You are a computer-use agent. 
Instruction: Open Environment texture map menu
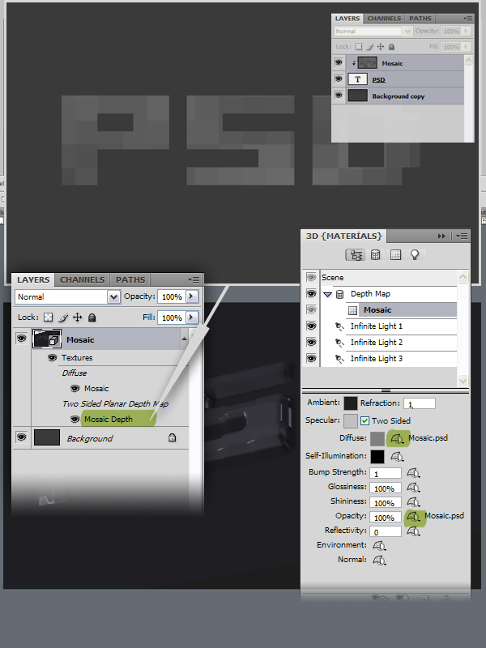click(379, 545)
